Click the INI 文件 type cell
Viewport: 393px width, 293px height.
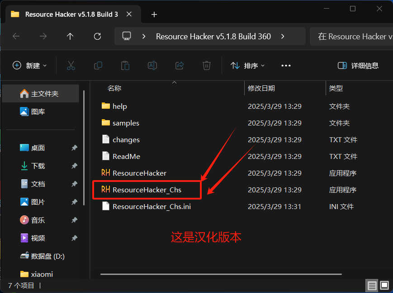[341, 207]
